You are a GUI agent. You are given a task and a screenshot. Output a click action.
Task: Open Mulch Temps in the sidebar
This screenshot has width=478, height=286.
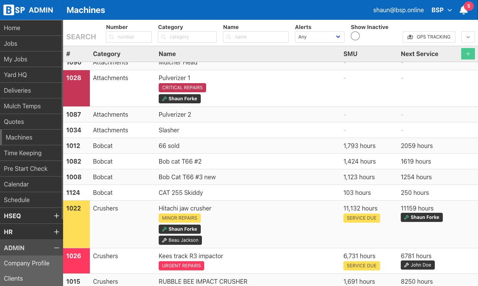(x=31, y=106)
